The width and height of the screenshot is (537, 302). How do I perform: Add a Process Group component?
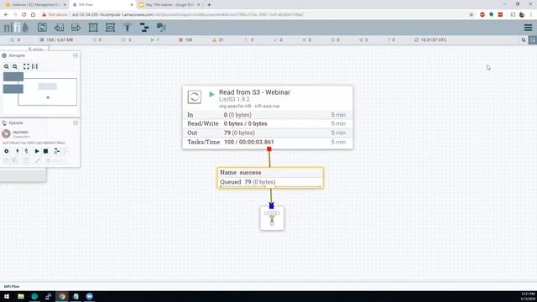coord(93,28)
